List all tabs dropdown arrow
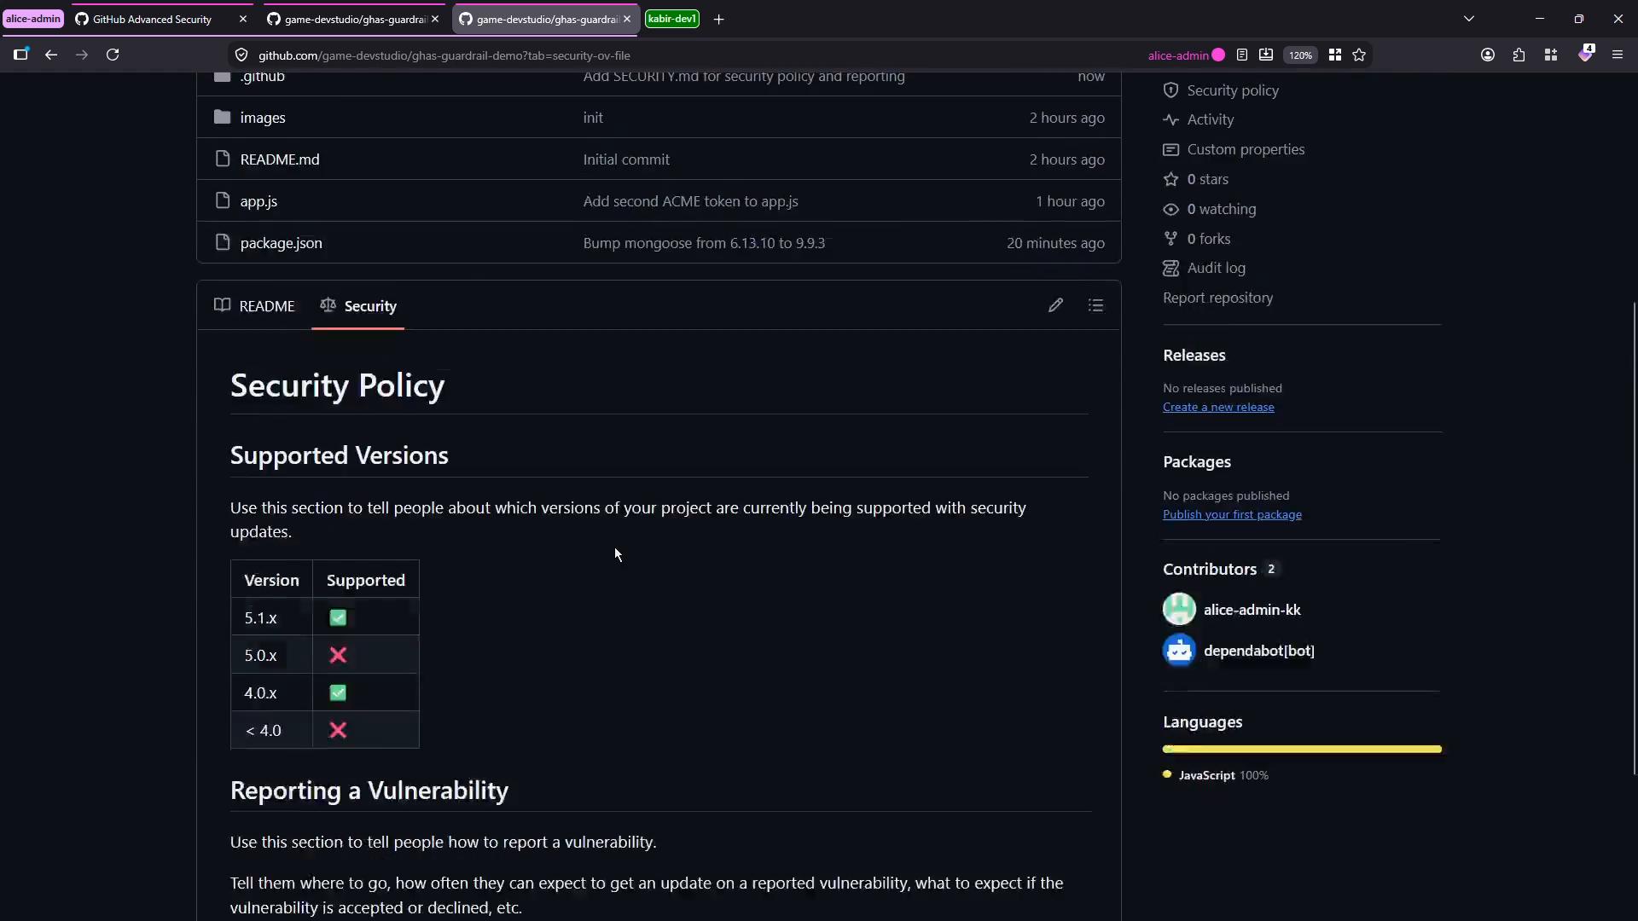 pos(1469,19)
